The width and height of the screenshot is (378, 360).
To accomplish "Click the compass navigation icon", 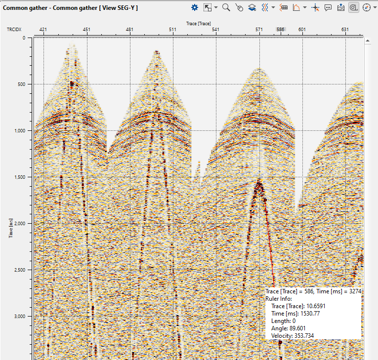I will (366, 7).
